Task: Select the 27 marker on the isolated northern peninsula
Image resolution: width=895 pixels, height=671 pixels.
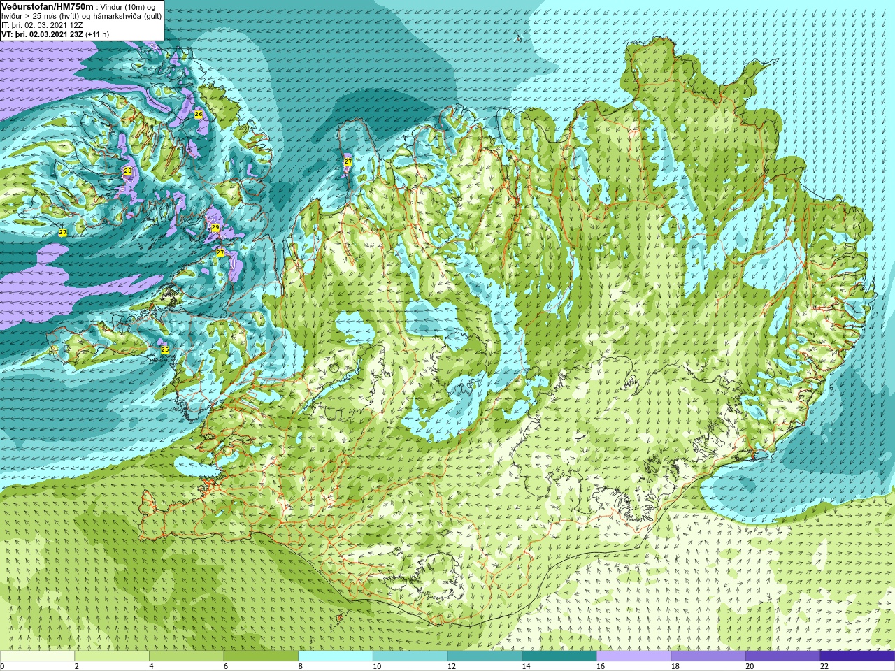Action: point(348,161)
